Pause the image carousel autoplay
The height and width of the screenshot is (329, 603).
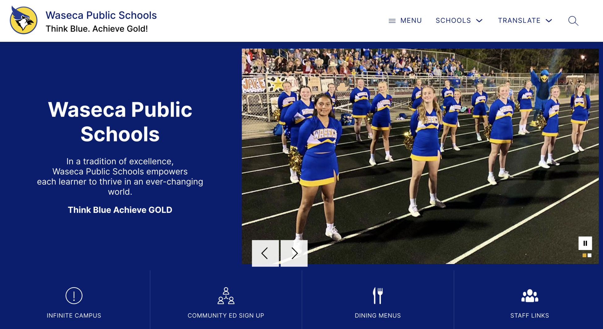pos(585,243)
